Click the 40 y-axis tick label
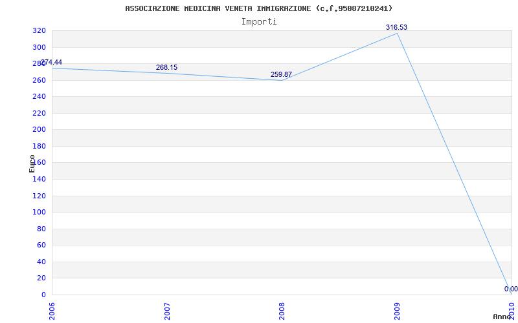518x323 pixels. tap(41, 262)
